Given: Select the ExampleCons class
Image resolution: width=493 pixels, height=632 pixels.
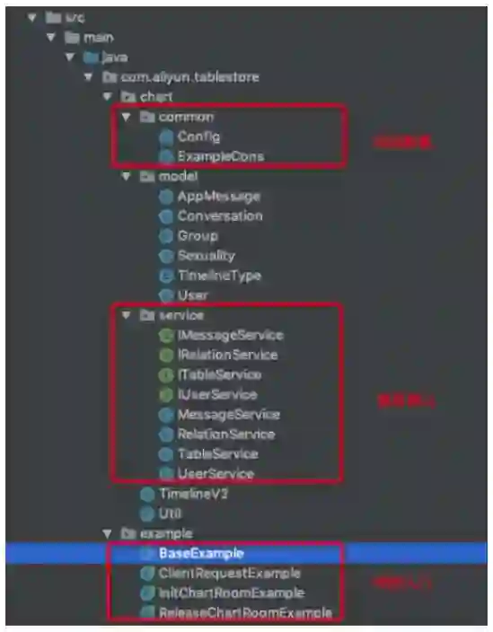Looking at the screenshot, I should pyautogui.click(x=221, y=156).
